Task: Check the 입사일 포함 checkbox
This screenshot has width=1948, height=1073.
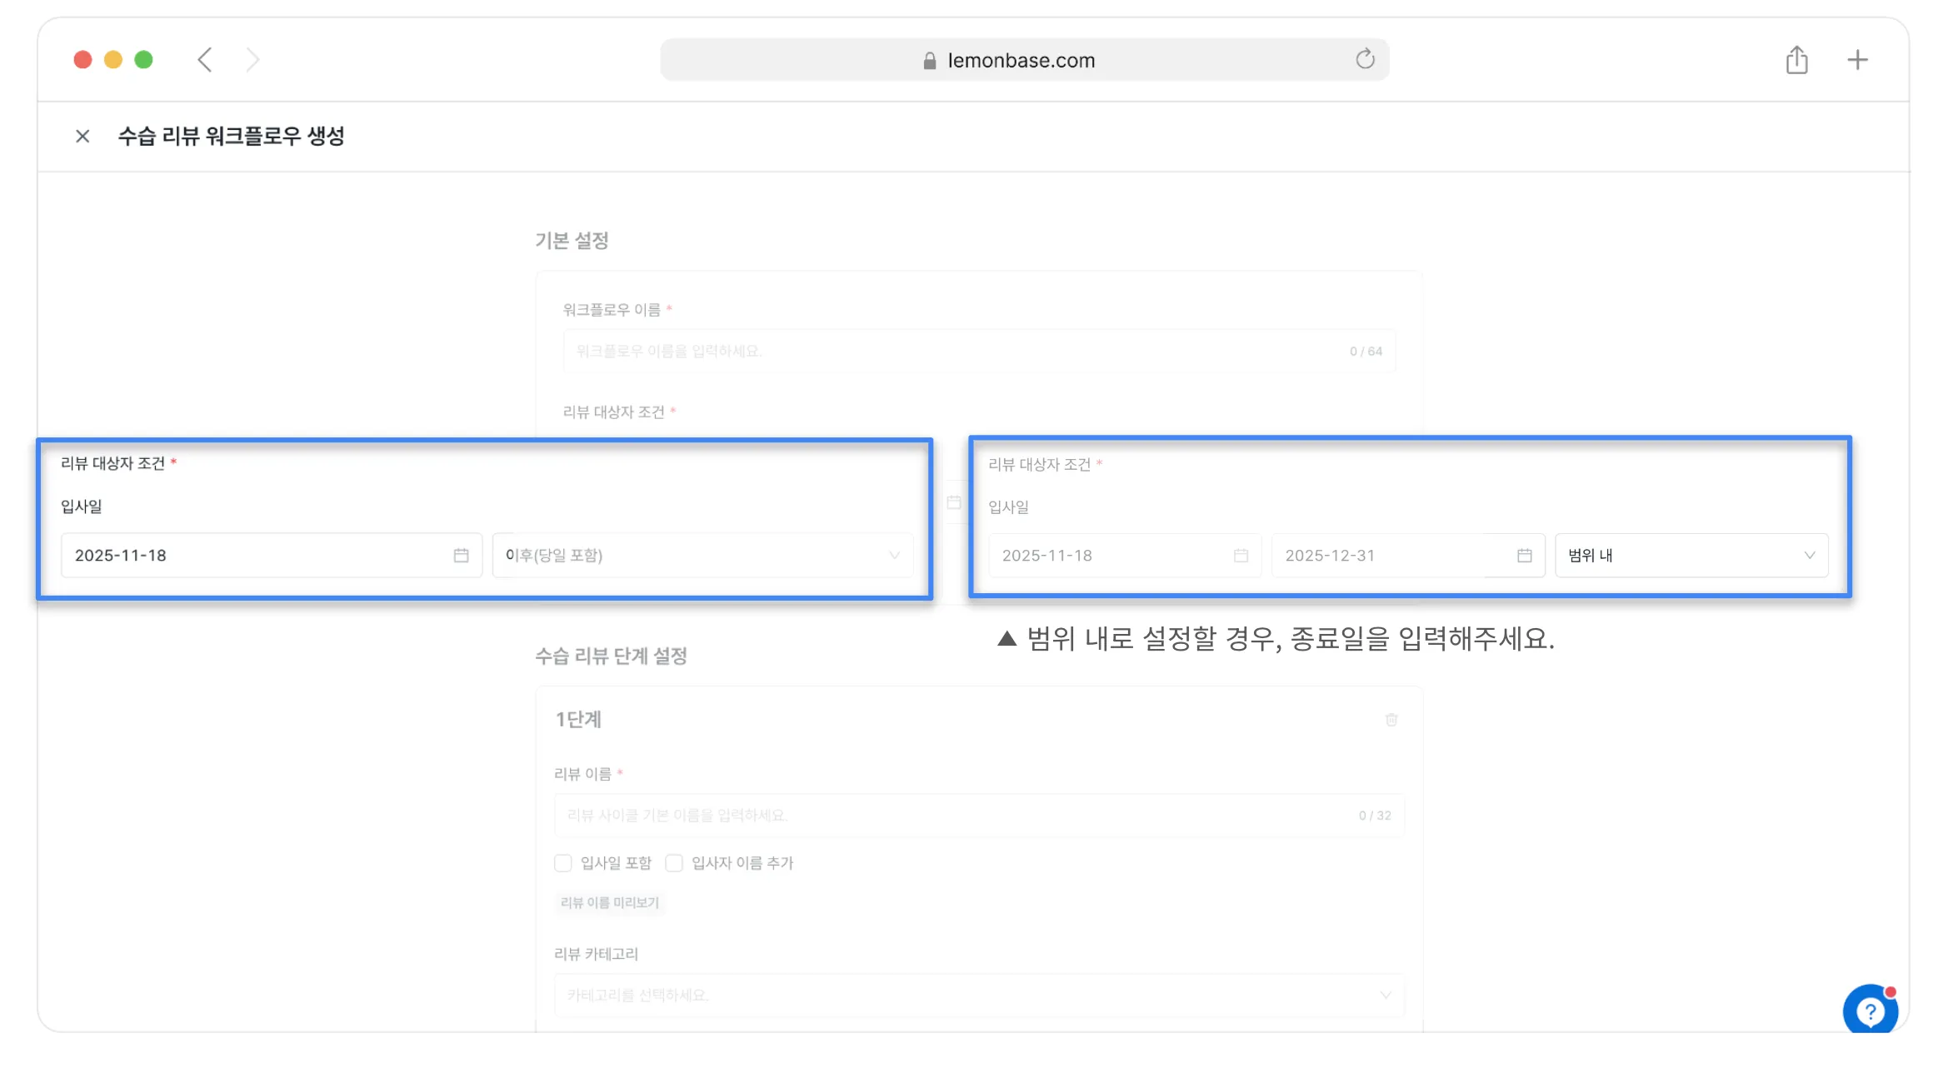Action: [x=563, y=863]
